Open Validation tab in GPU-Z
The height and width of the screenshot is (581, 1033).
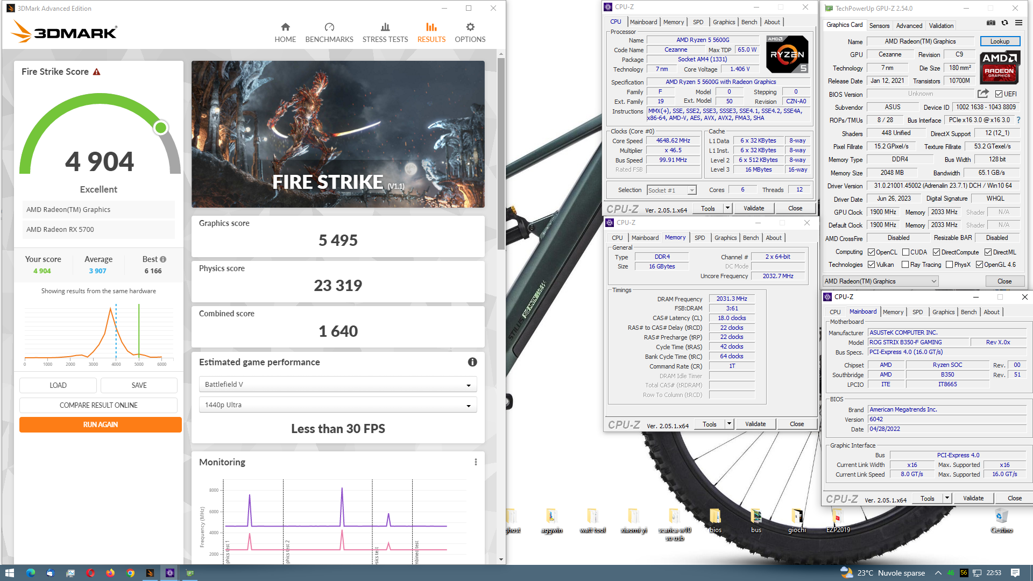tap(941, 25)
